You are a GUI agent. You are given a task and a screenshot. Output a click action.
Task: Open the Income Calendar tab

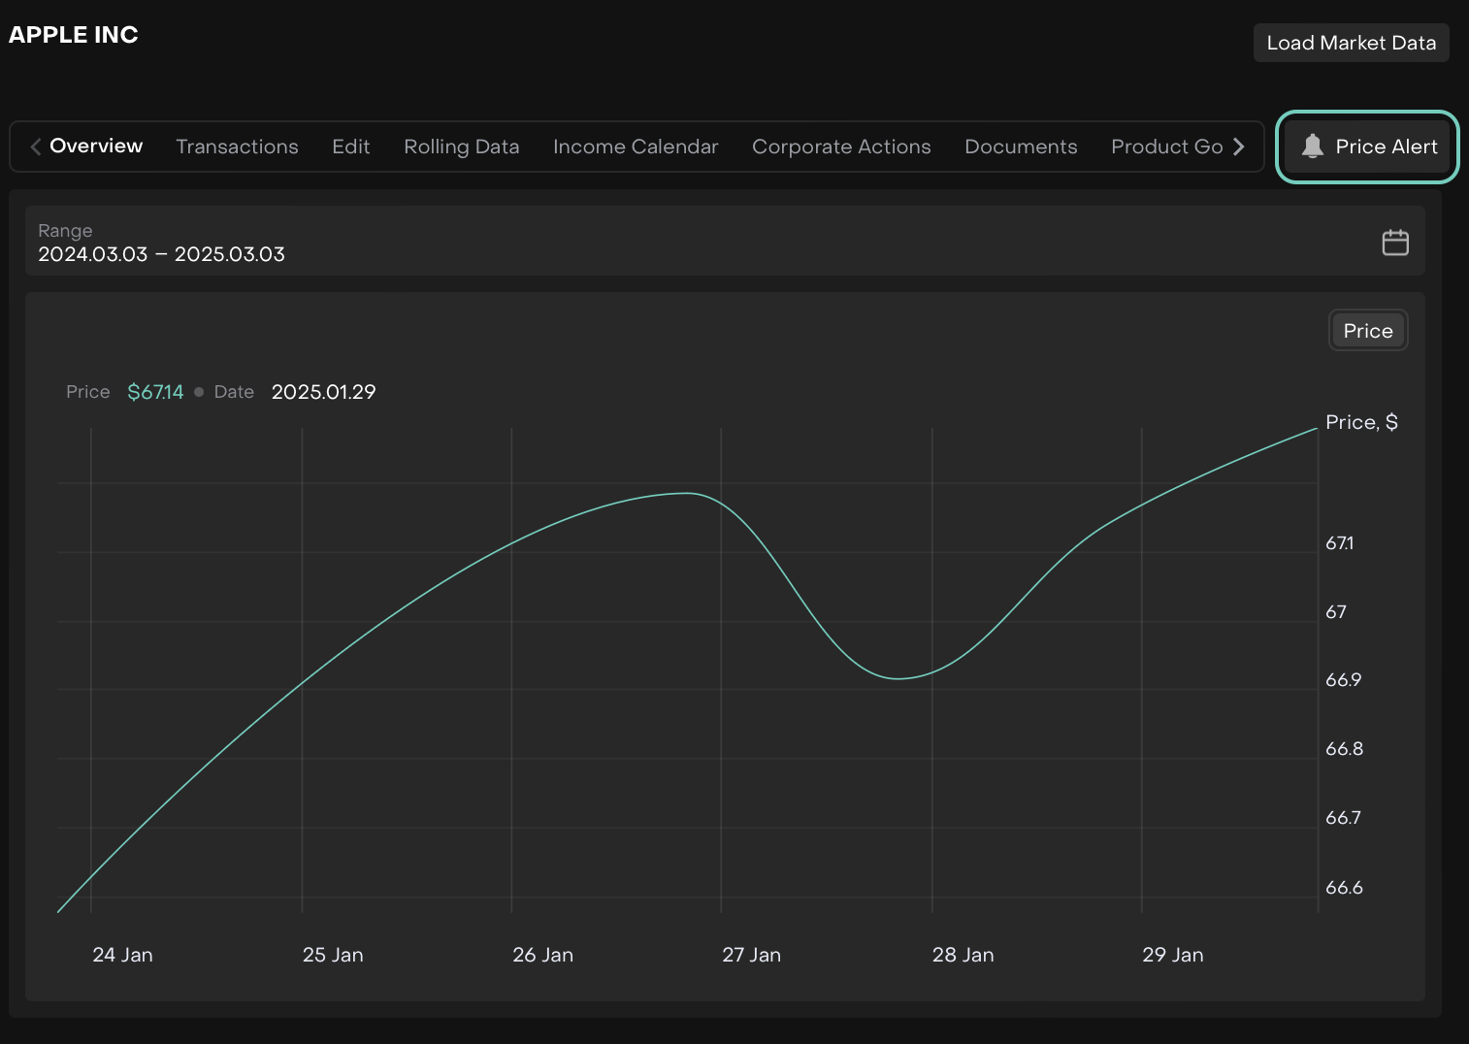(635, 147)
